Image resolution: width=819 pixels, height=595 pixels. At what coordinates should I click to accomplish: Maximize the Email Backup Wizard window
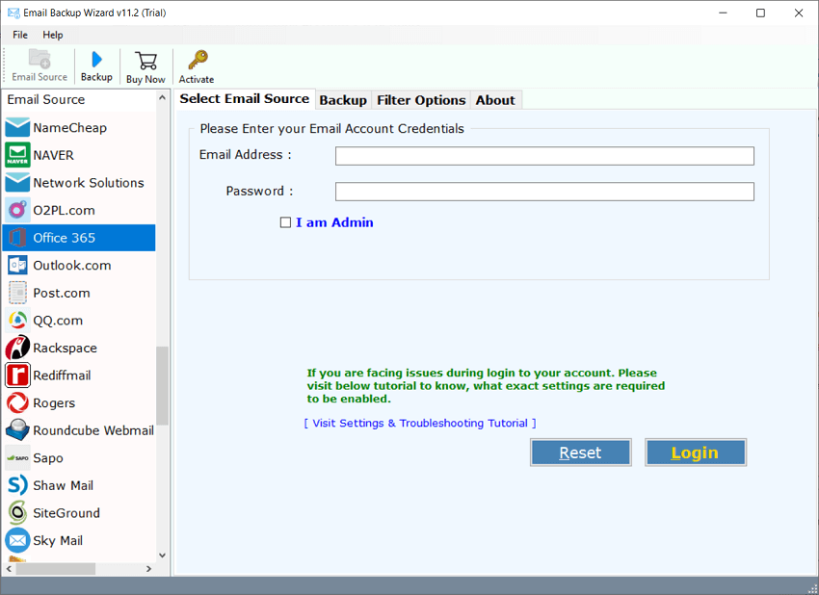(760, 13)
